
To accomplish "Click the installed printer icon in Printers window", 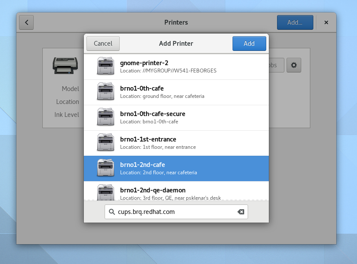I will (x=65, y=66).
